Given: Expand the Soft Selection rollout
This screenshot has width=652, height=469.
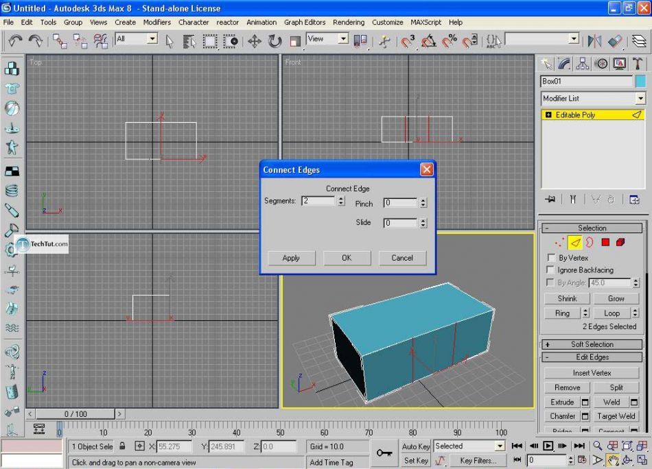Looking at the screenshot, I should (592, 344).
